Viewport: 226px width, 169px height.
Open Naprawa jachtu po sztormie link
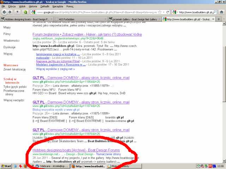[x=58, y=61]
